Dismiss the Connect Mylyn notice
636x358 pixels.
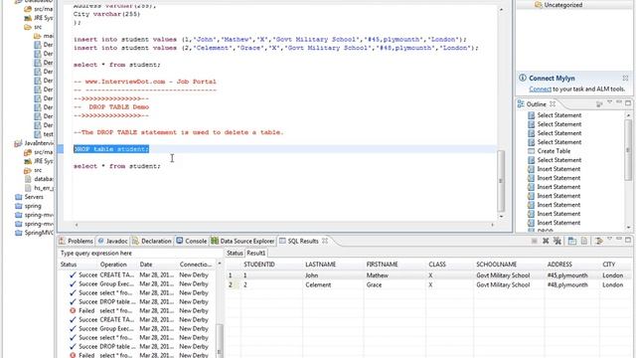625,78
